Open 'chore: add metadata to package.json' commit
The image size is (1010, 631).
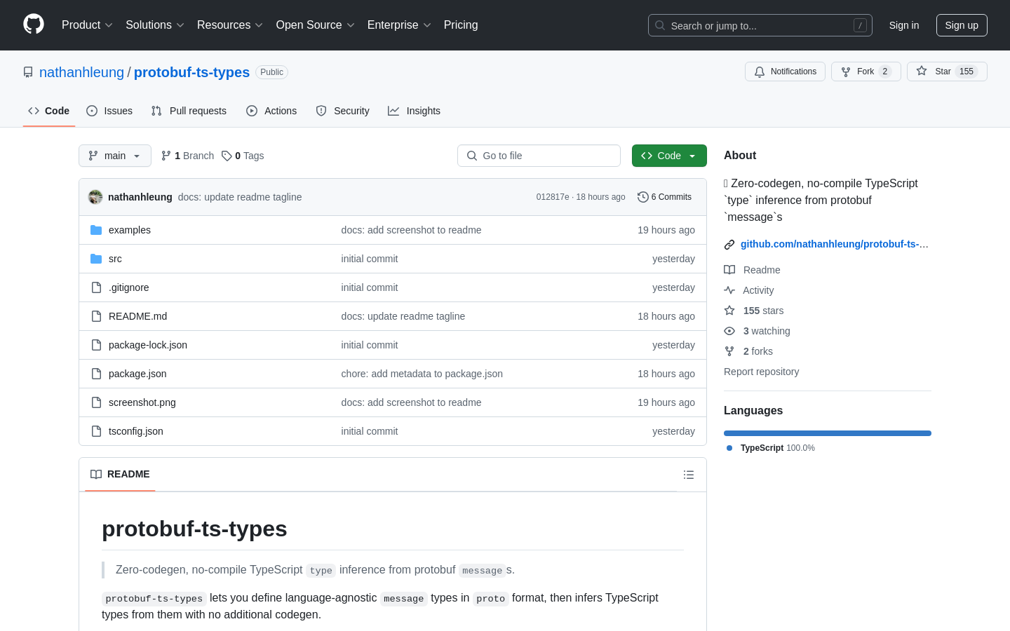pyautogui.click(x=422, y=374)
